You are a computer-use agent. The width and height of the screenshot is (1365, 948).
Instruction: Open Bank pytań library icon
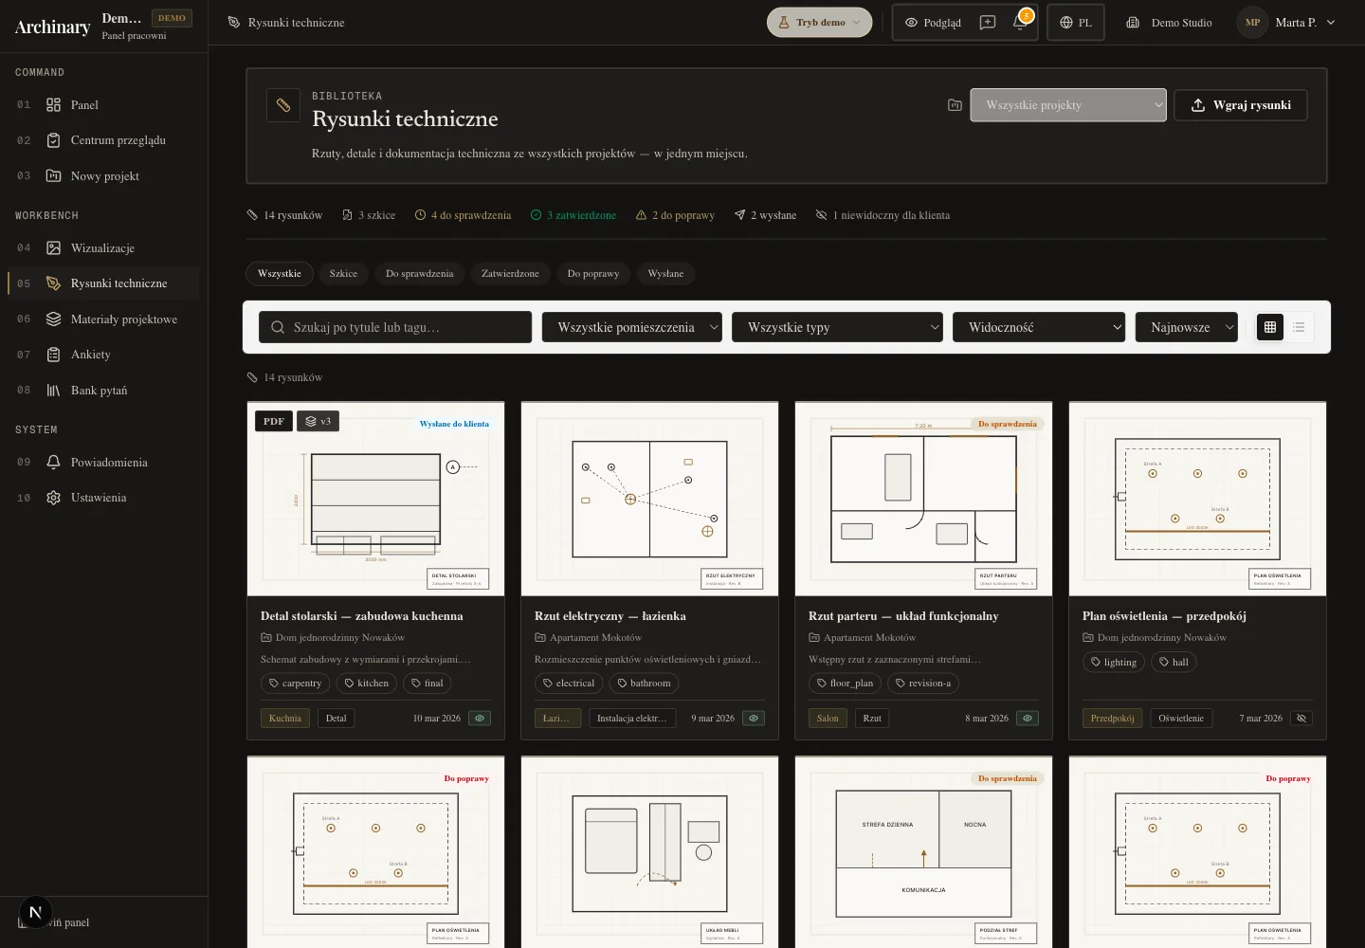pyautogui.click(x=53, y=391)
